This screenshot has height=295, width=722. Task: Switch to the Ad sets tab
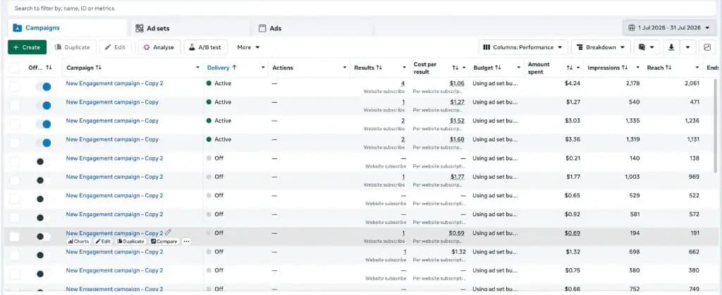pos(190,28)
